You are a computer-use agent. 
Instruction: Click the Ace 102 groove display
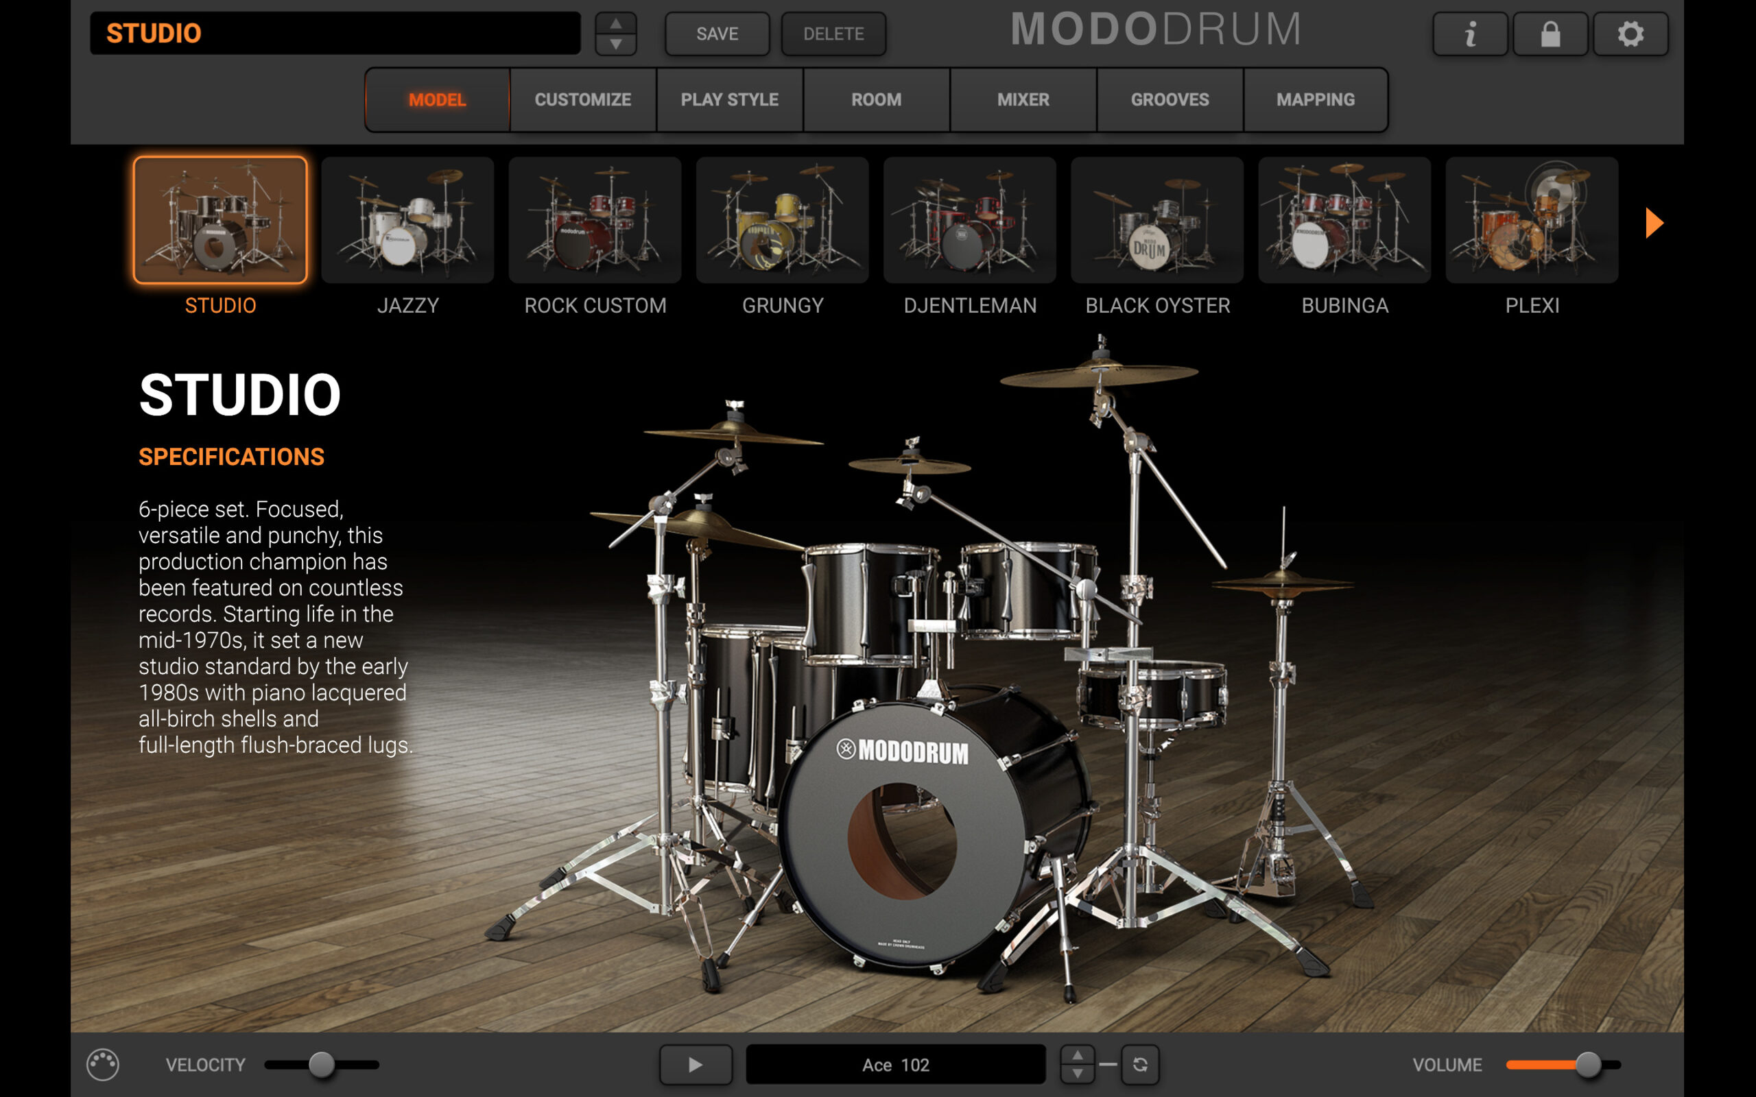895,1064
